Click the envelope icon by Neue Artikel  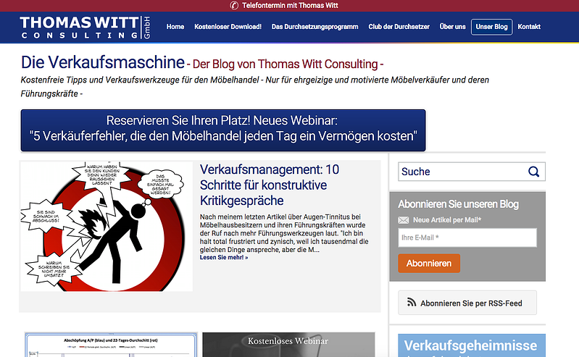pyautogui.click(x=403, y=220)
